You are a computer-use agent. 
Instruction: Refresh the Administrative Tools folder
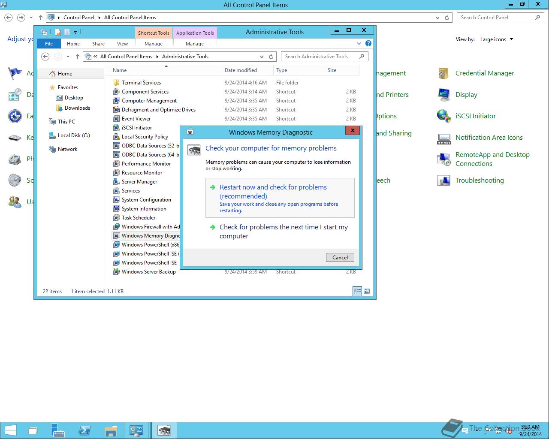tap(271, 57)
